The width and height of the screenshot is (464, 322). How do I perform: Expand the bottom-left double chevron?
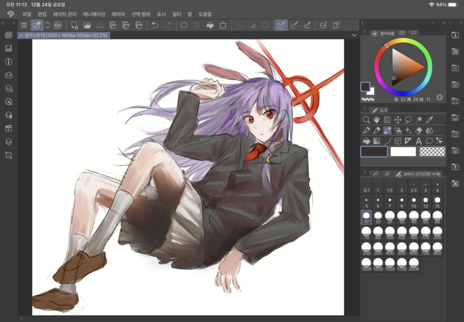point(21,319)
